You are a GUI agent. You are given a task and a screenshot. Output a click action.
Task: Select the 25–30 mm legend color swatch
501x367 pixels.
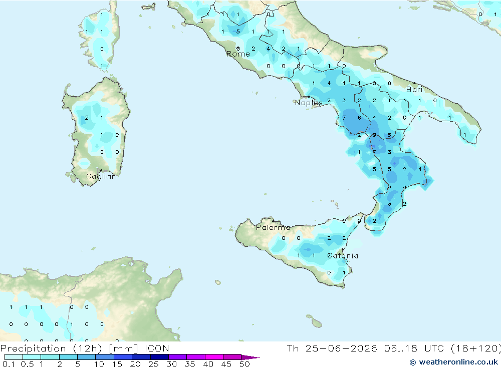click(x=159, y=357)
